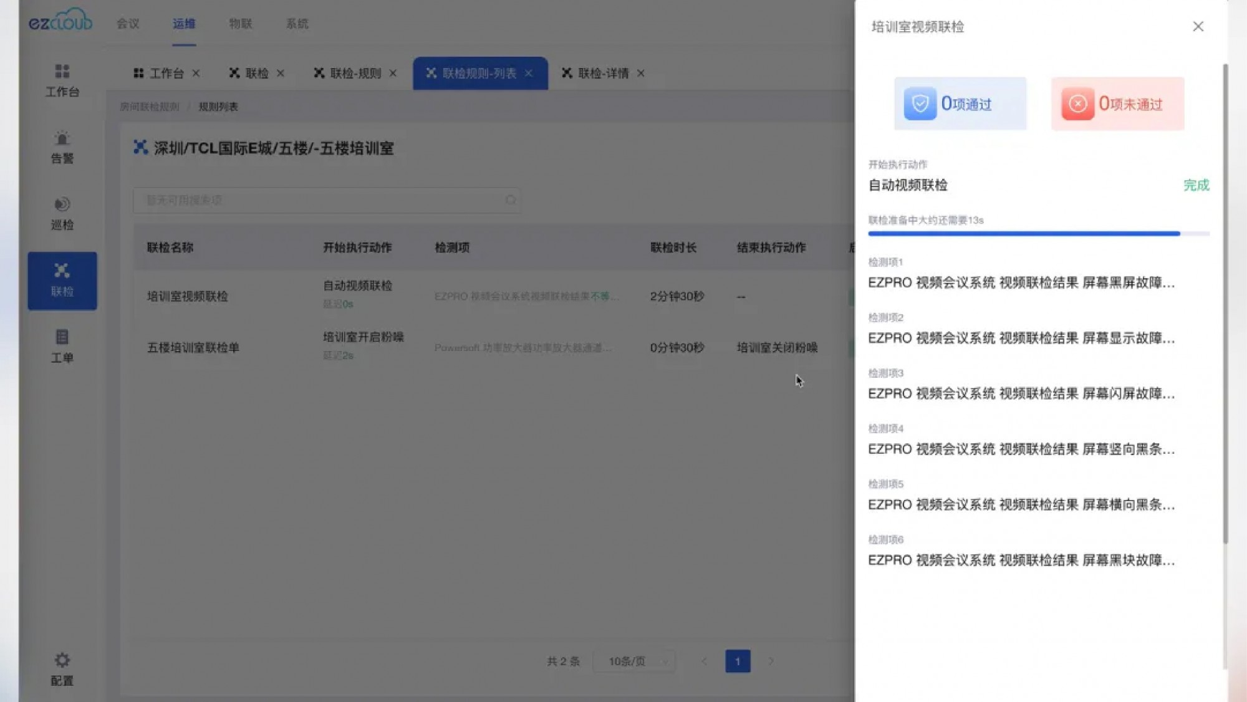Select the 联检 sidebar icon
The width and height of the screenshot is (1247, 702).
click(62, 281)
